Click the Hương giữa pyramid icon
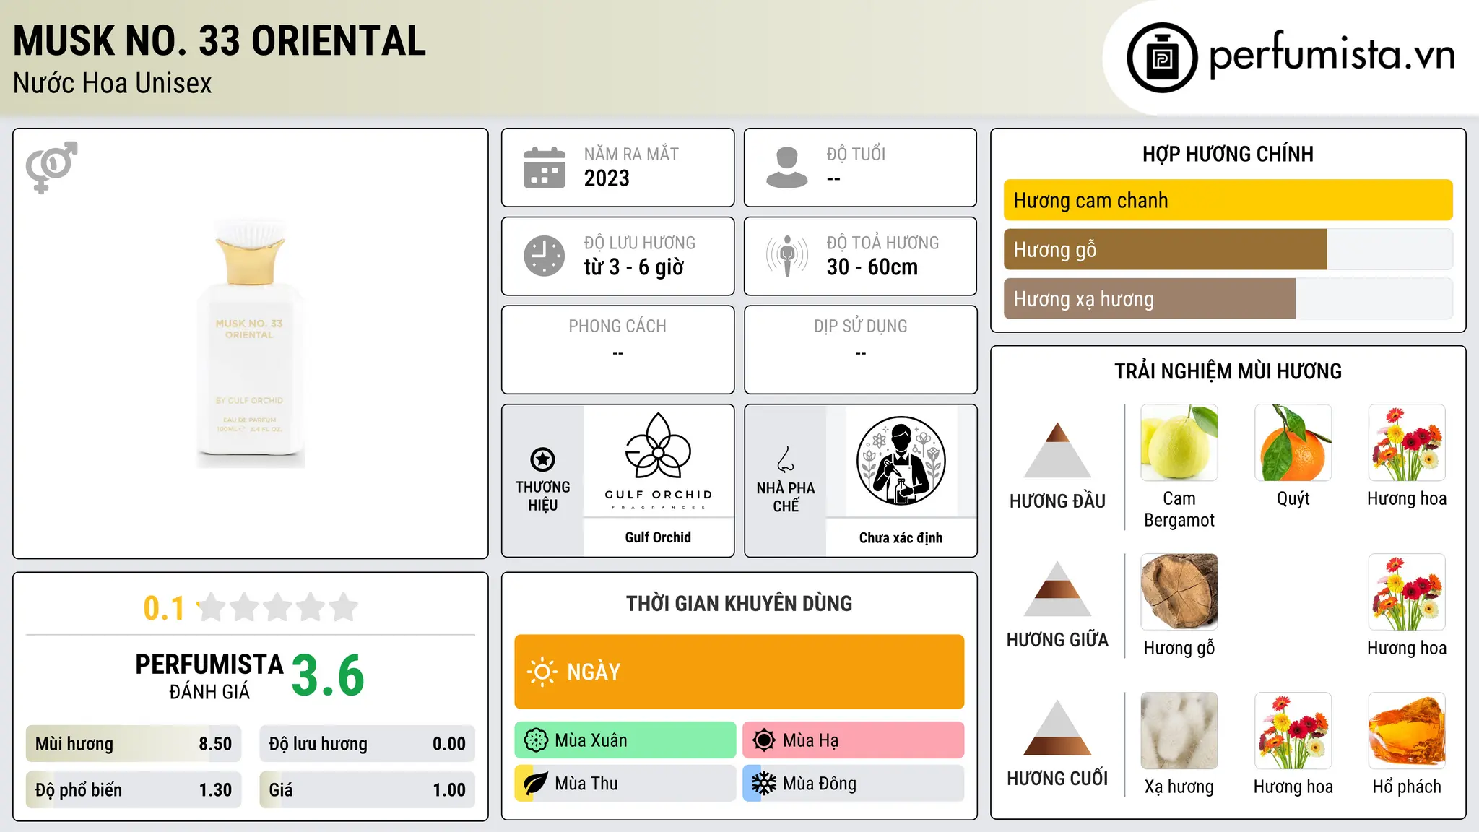 click(1057, 589)
